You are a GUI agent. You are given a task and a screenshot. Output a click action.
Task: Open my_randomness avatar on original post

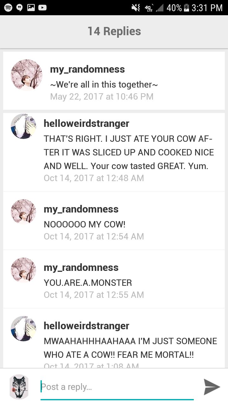pos(27,75)
